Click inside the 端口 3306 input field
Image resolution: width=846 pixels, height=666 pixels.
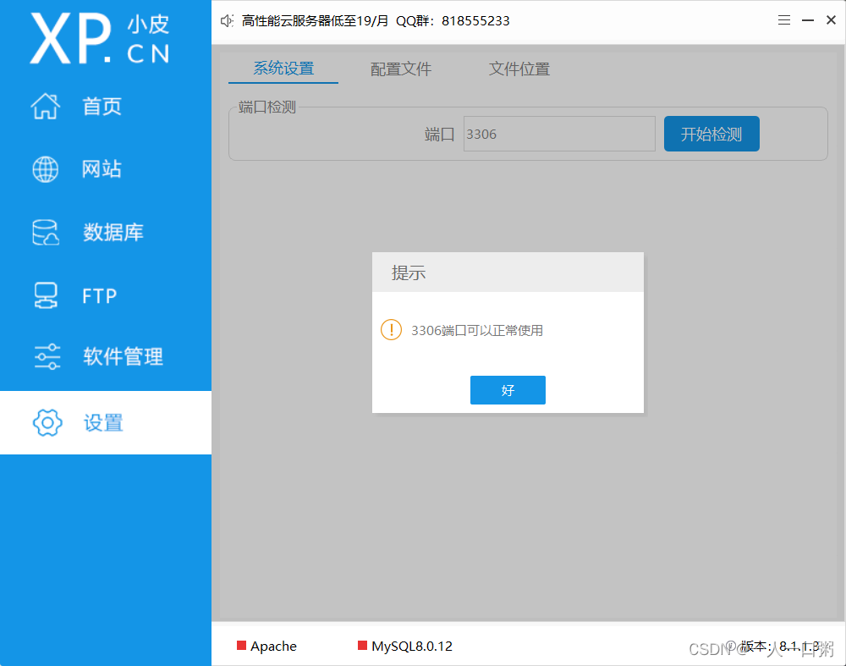558,133
